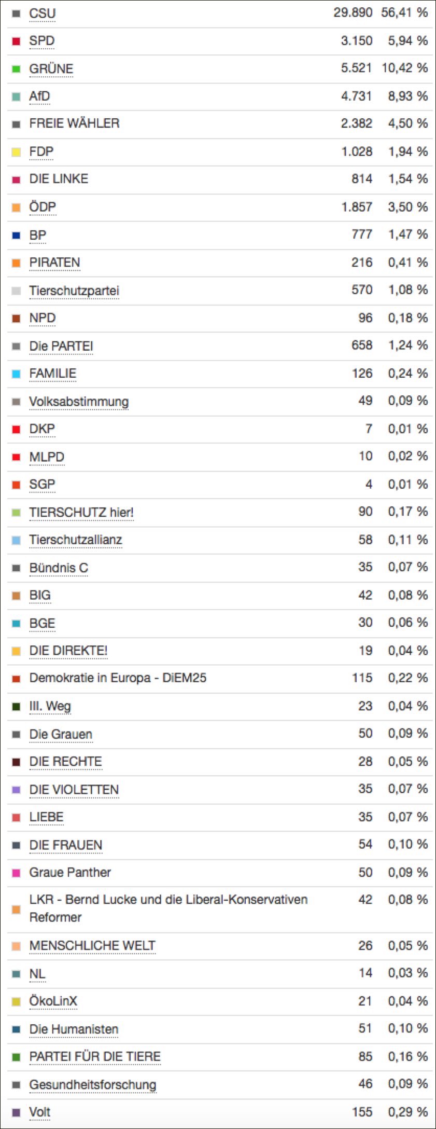The width and height of the screenshot is (436, 1129).
Task: Click the dark green III. Weg square
Action: click(x=16, y=707)
